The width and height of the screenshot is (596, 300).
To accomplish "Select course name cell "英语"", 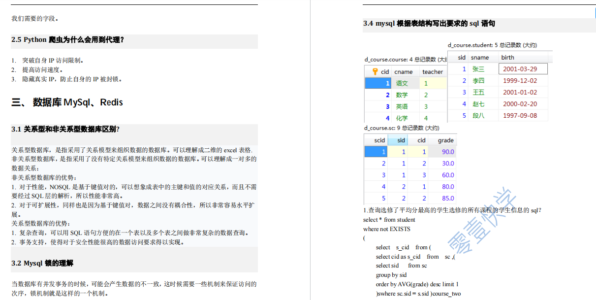I will pos(402,107).
